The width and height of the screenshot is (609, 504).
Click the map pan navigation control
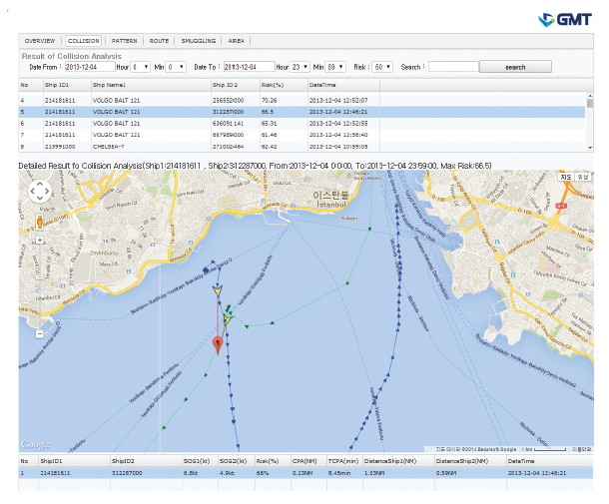click(39, 192)
